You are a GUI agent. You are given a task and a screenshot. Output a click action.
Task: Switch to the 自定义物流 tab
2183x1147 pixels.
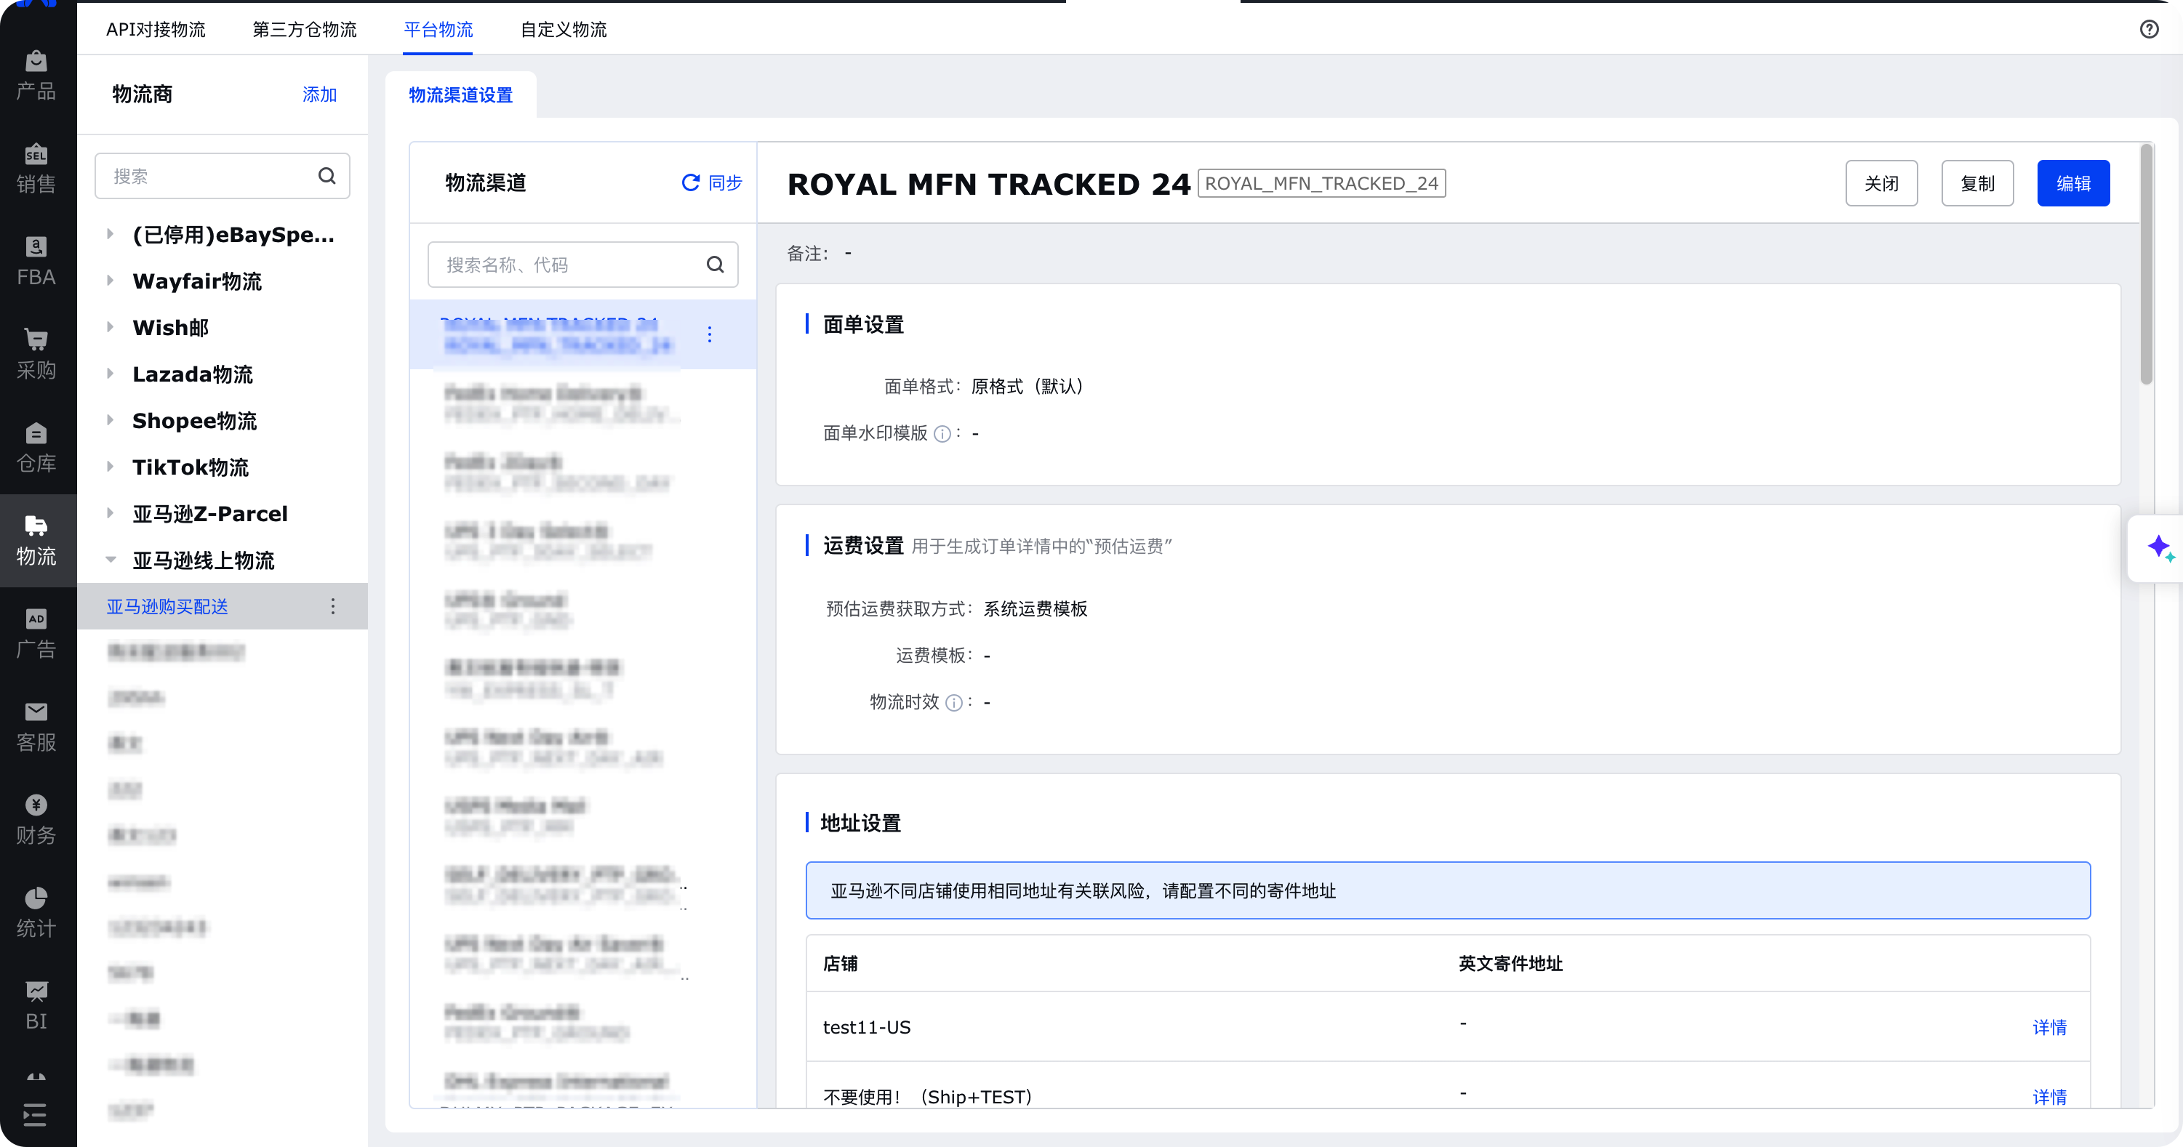563,30
